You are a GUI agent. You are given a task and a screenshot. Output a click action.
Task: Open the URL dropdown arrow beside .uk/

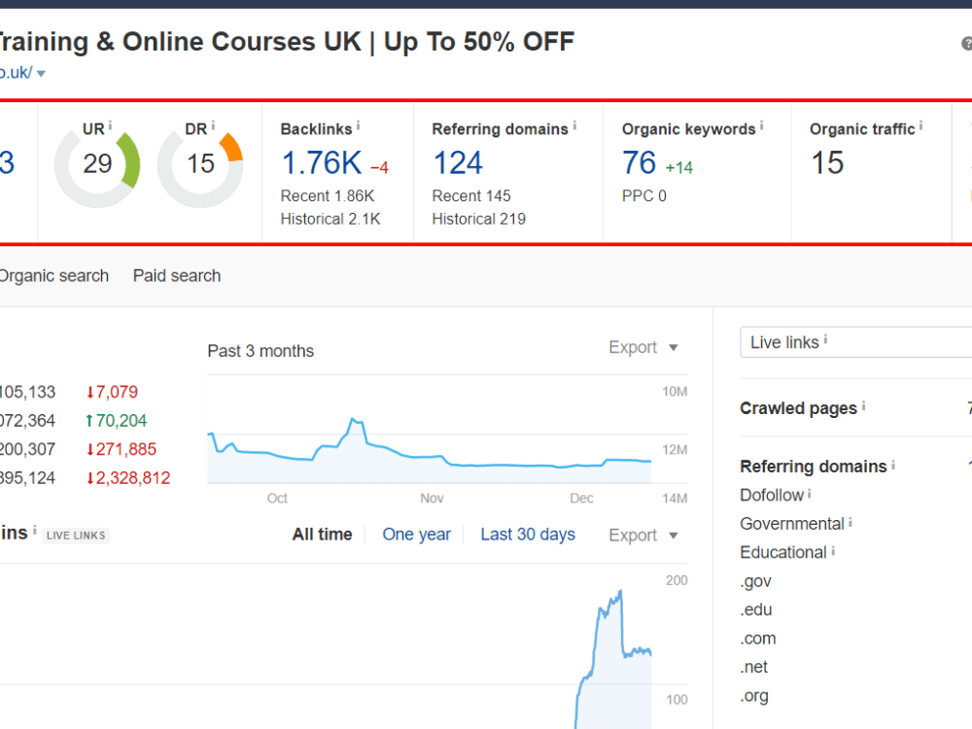click(x=41, y=74)
